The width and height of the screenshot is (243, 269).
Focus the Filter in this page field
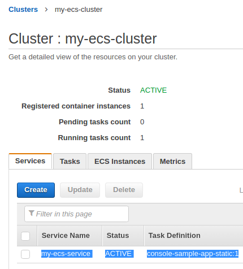click(76, 214)
